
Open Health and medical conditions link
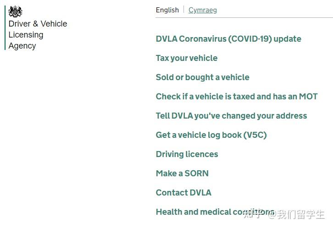(215, 212)
